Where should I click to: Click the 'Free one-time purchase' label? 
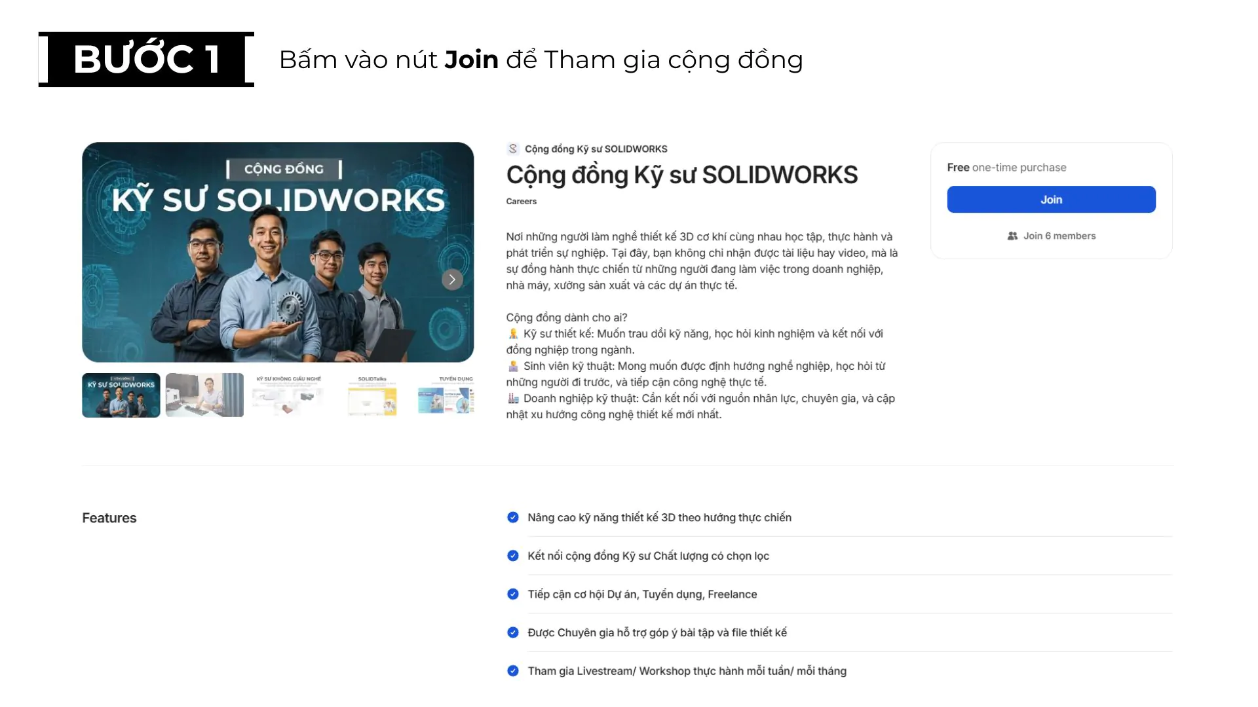[1006, 168]
